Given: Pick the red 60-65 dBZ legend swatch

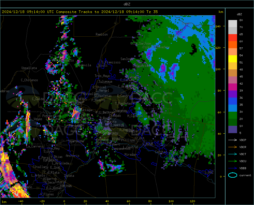Looking at the screenshot, I should [x=233, y=38].
